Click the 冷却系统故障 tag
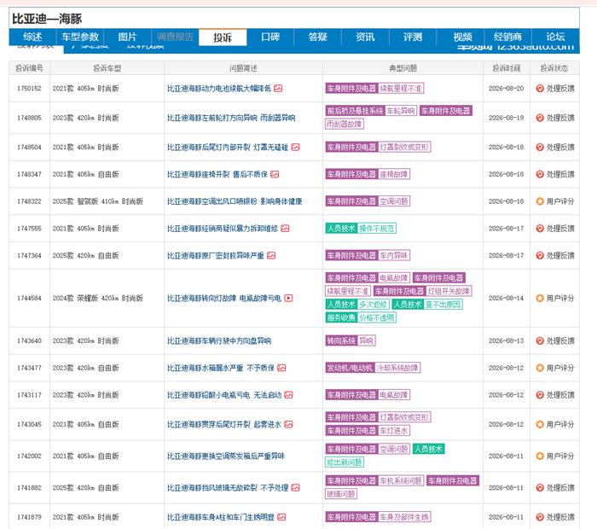Viewport: 597px width, 529px height. coord(397,368)
